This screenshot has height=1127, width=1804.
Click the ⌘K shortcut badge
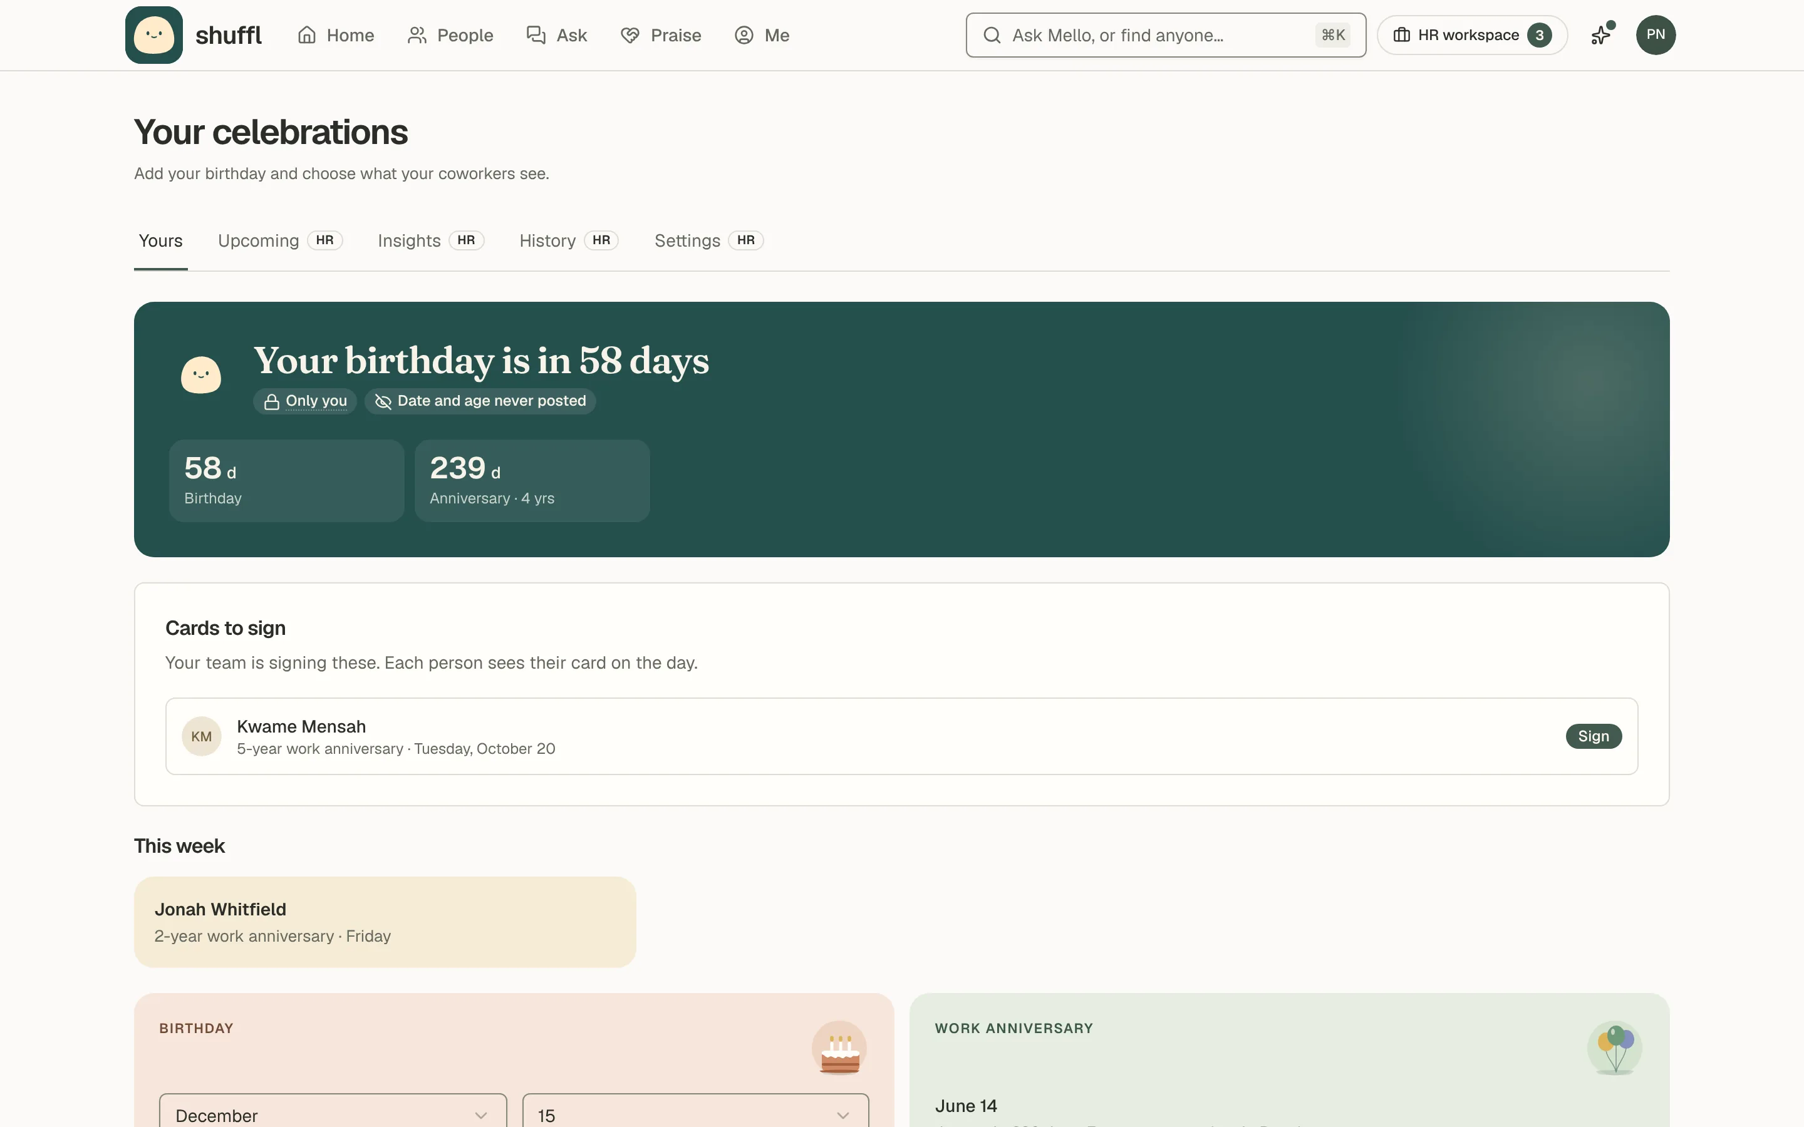click(x=1333, y=35)
